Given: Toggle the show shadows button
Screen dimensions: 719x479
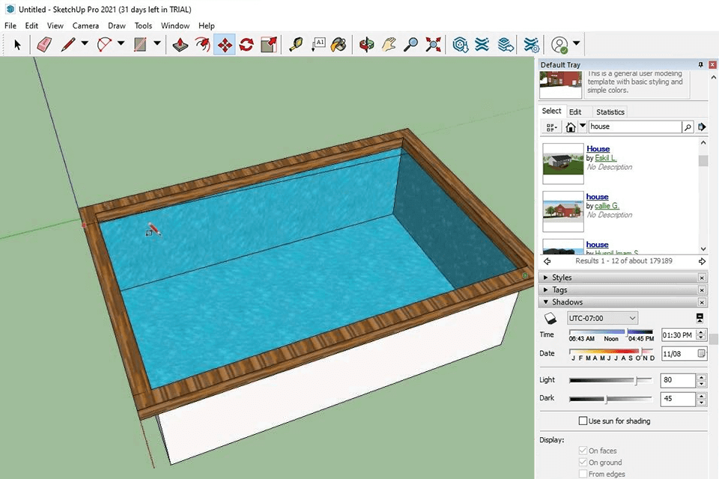Looking at the screenshot, I should pyautogui.click(x=550, y=318).
